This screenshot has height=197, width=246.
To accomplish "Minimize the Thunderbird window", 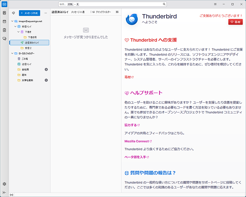I will point(224,4).
